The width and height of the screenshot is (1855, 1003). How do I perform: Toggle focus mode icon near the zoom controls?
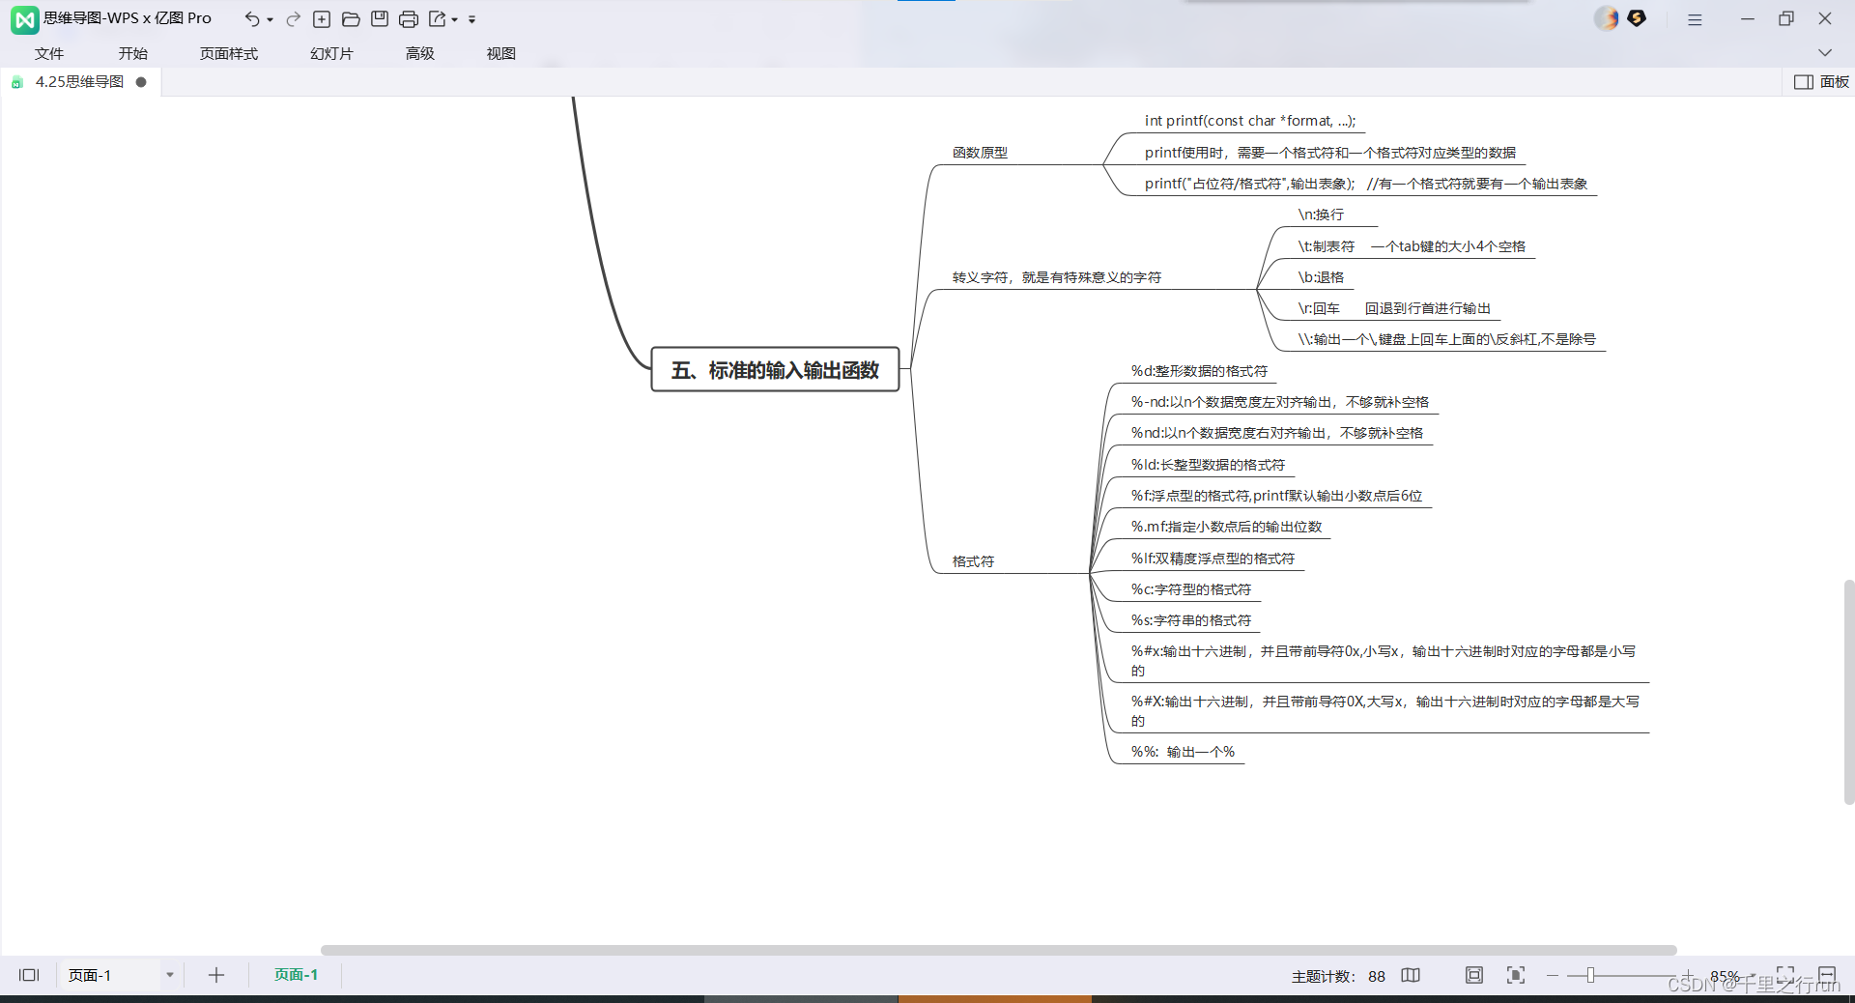(1516, 975)
